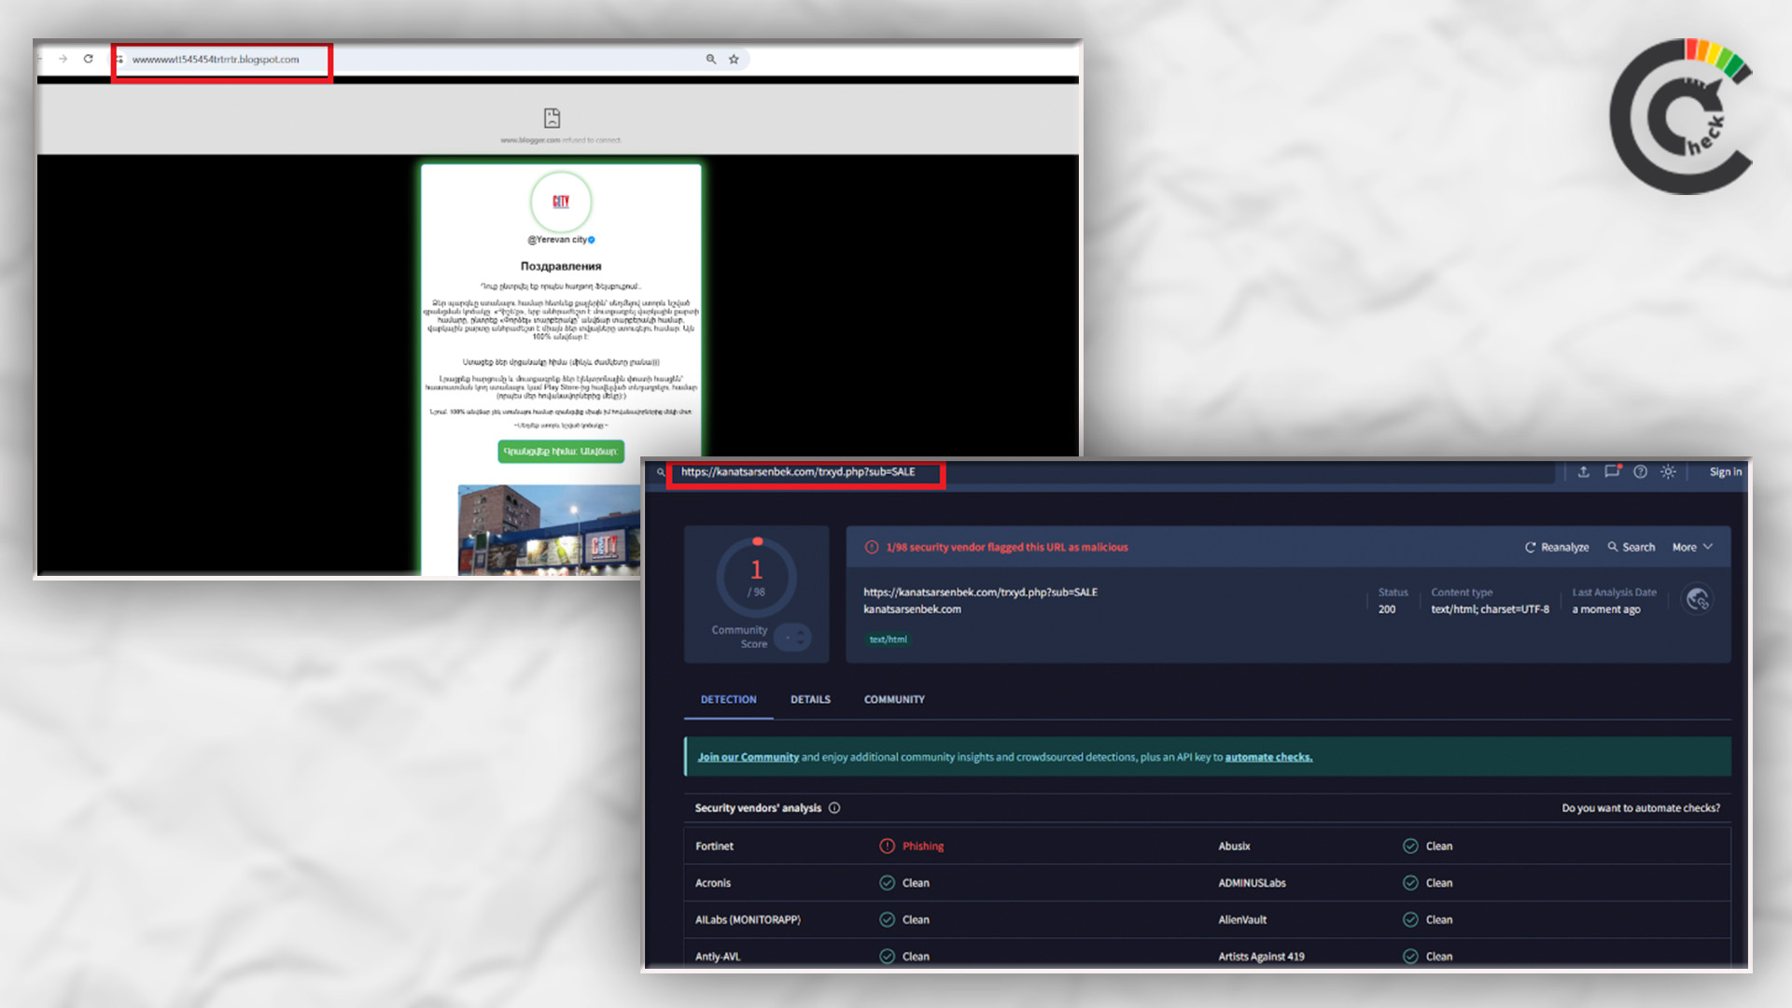Screen dimensions: 1792x1008
Task: Open zoom magnifier in browser address bar
Action: pyautogui.click(x=711, y=59)
